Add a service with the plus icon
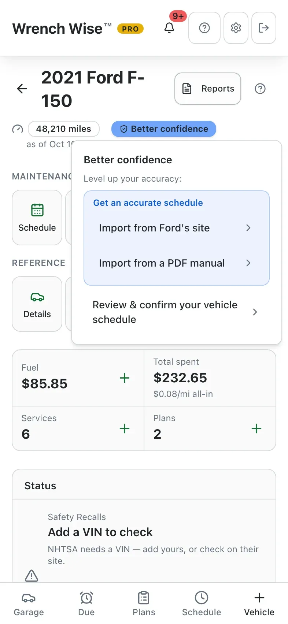Screen dimensions: 288x624 click(125, 428)
